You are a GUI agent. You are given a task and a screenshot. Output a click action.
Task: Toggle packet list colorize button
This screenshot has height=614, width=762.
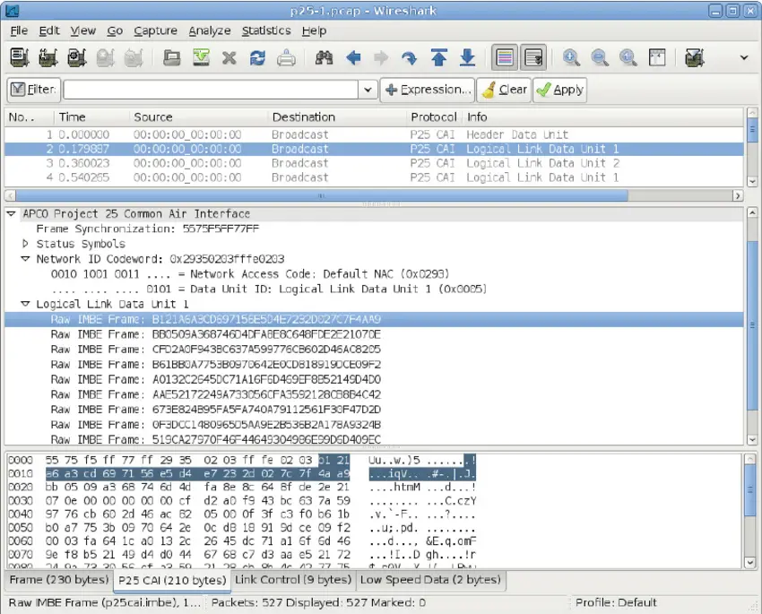pos(505,57)
